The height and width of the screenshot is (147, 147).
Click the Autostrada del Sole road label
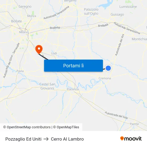(x=116, y=115)
